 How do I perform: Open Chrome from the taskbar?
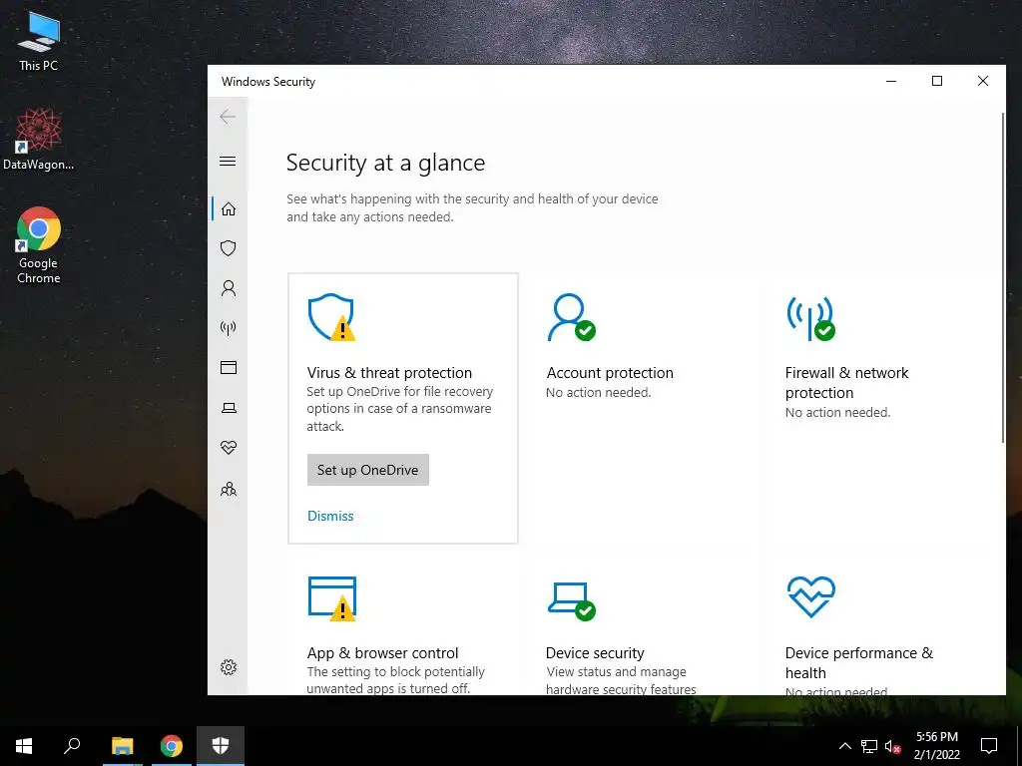(x=172, y=746)
